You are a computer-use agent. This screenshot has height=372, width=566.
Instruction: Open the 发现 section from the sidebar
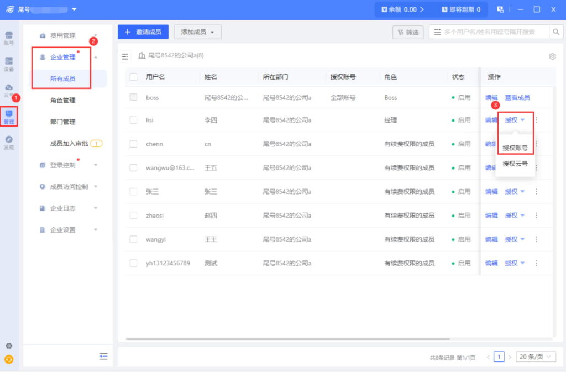[8, 142]
